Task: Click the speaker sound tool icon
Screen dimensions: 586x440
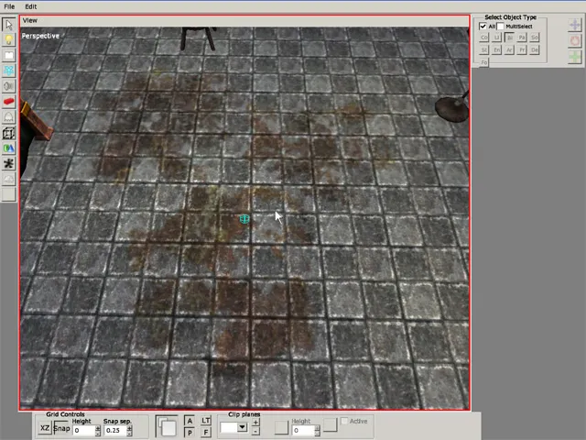Action: pos(8,86)
